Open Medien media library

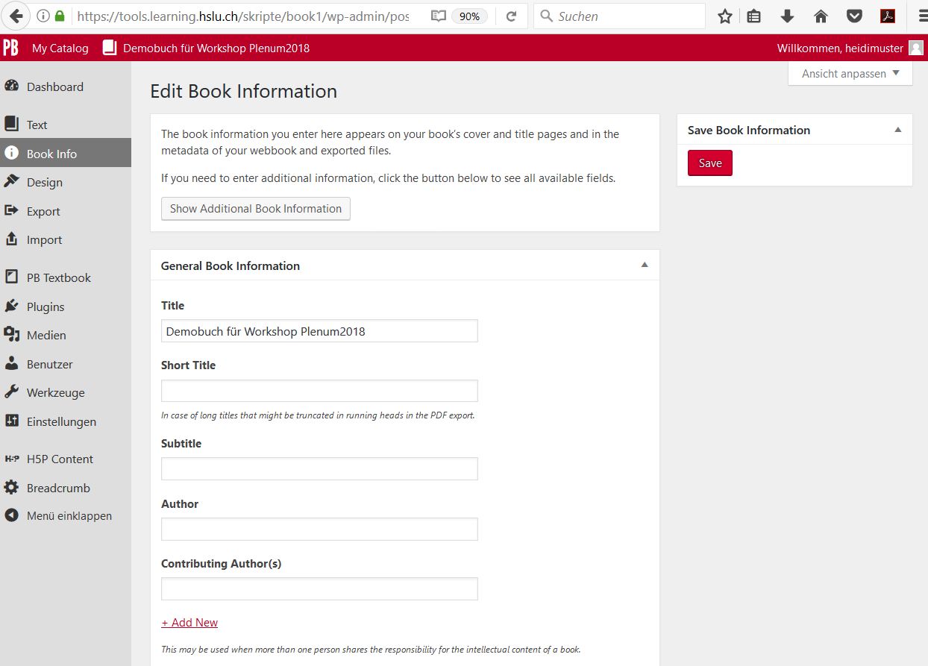46,335
